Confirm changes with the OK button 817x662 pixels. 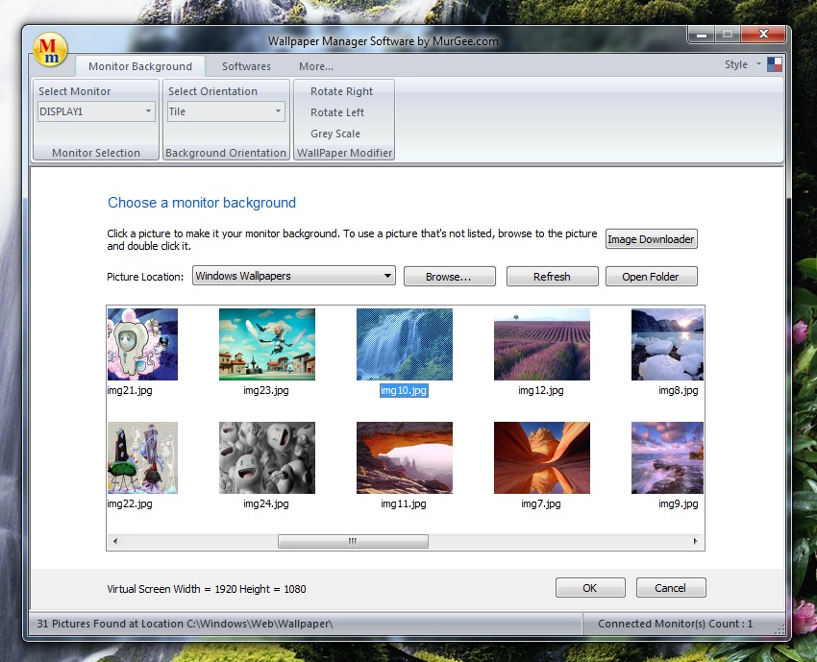point(589,587)
